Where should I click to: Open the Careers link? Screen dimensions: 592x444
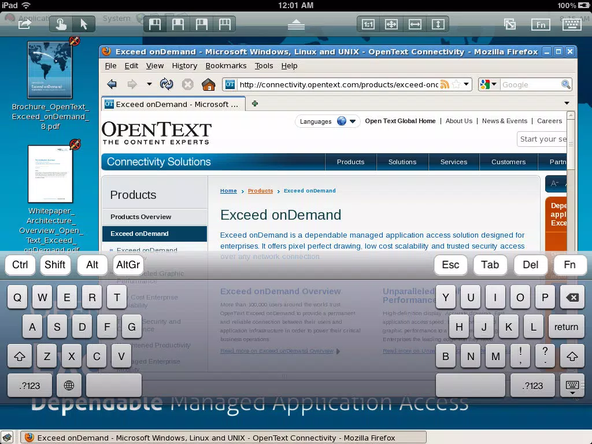(549, 121)
